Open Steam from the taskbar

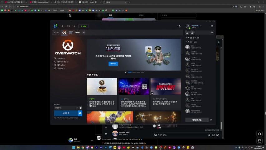tap(138, 147)
